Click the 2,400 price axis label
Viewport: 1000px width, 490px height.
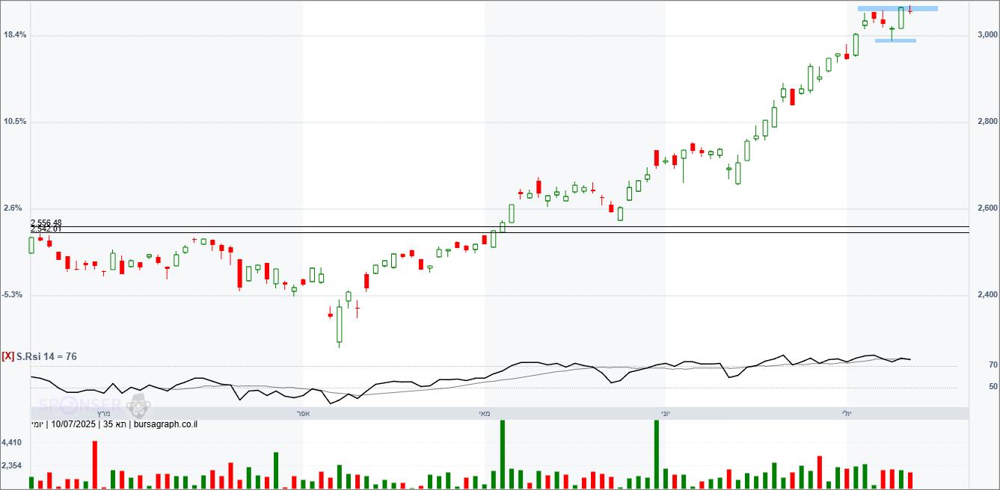point(987,295)
